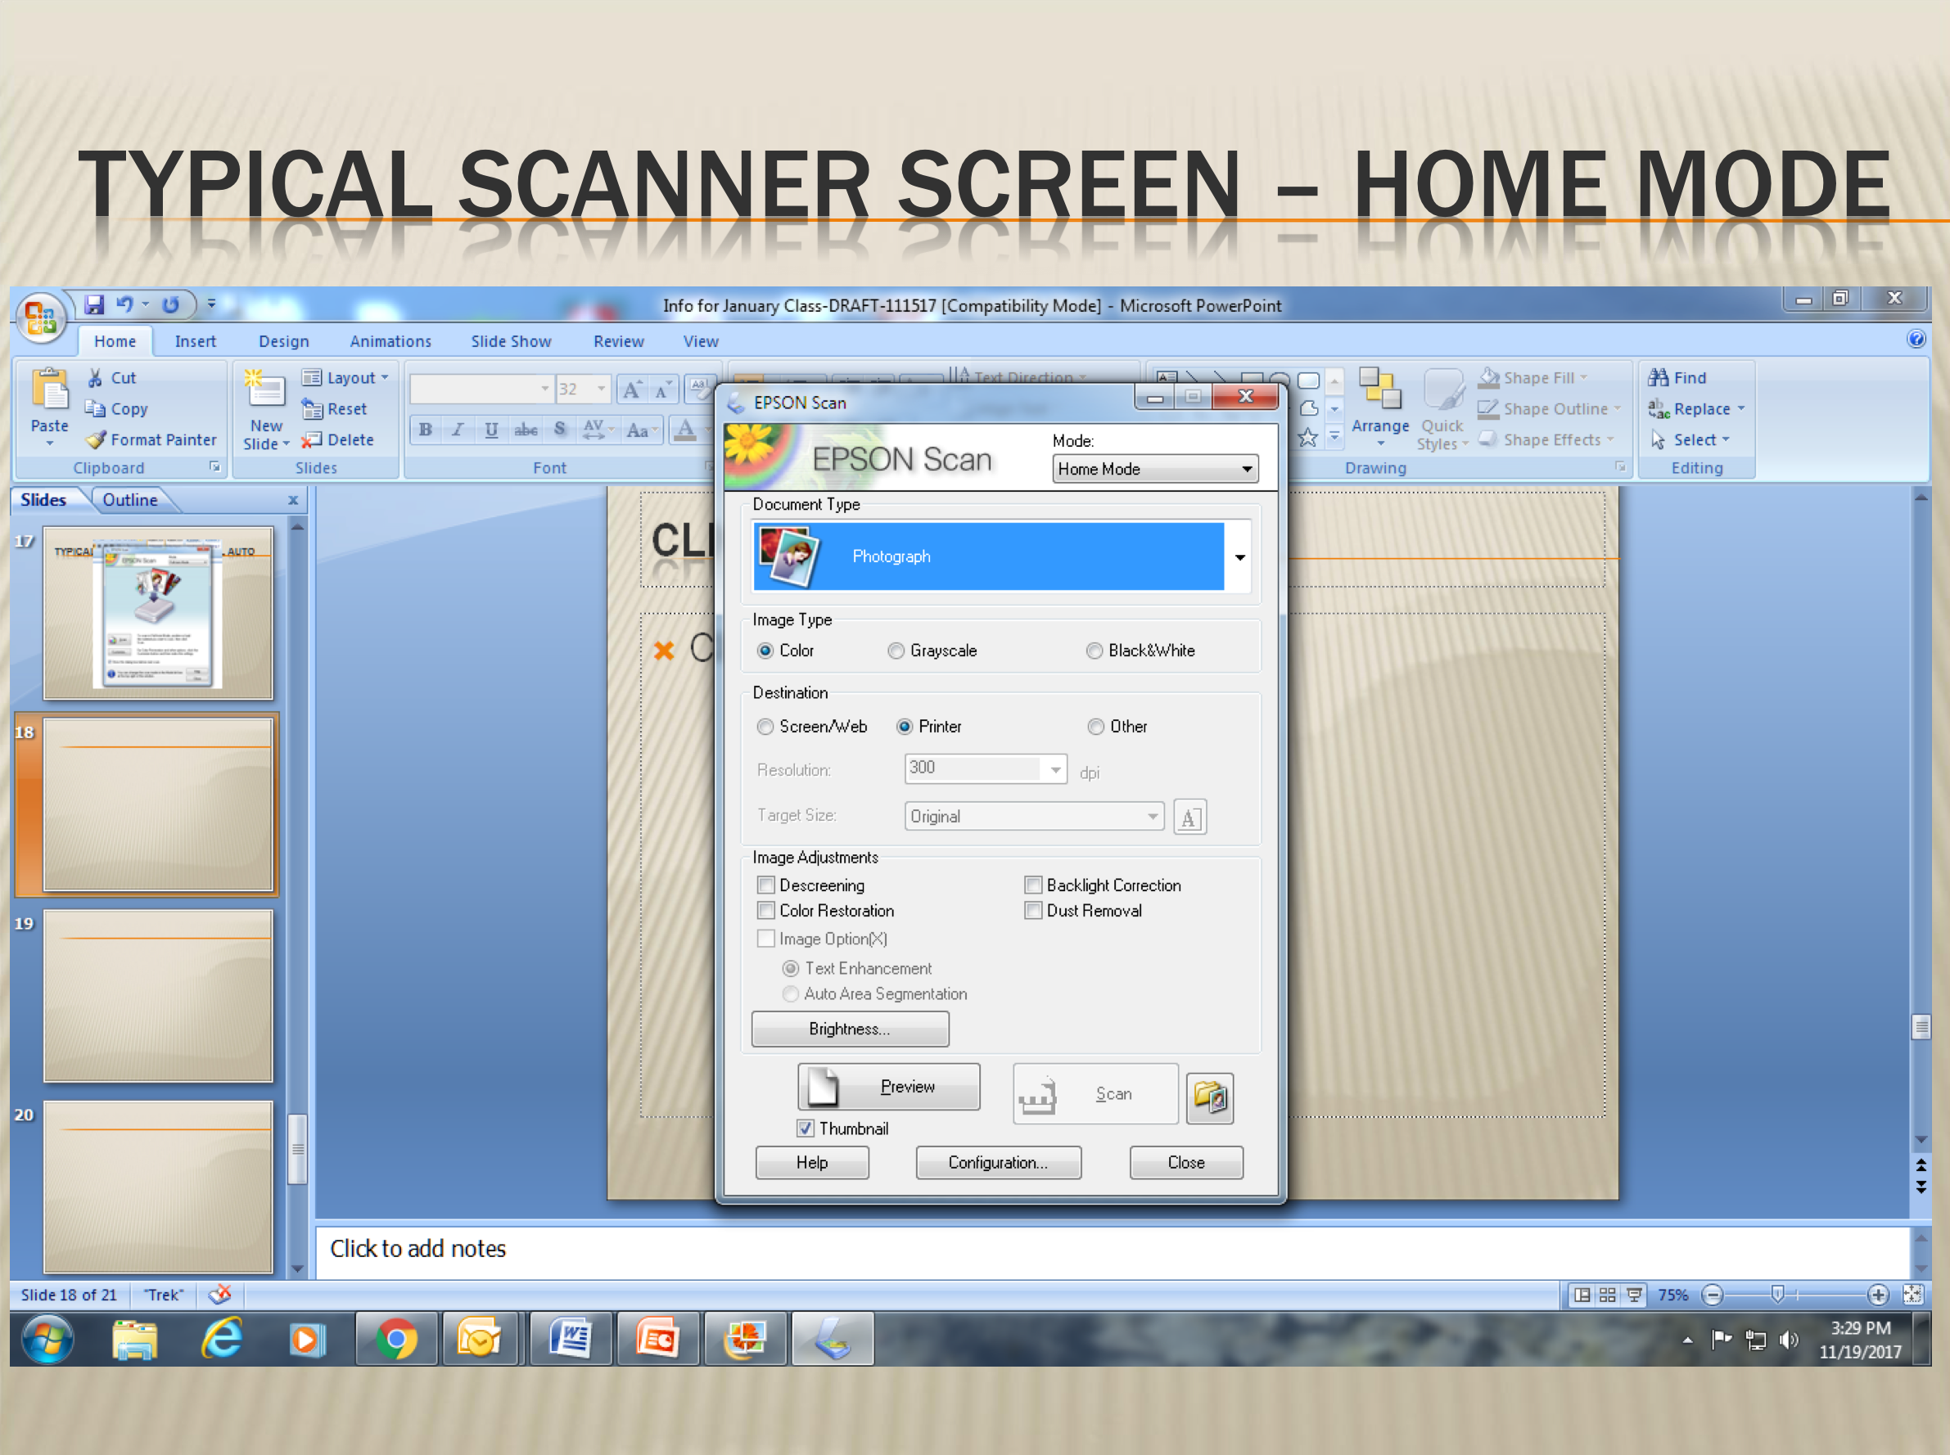Click the Preview button in EPSON Scan
This screenshot has width=1950, height=1455.
(888, 1087)
